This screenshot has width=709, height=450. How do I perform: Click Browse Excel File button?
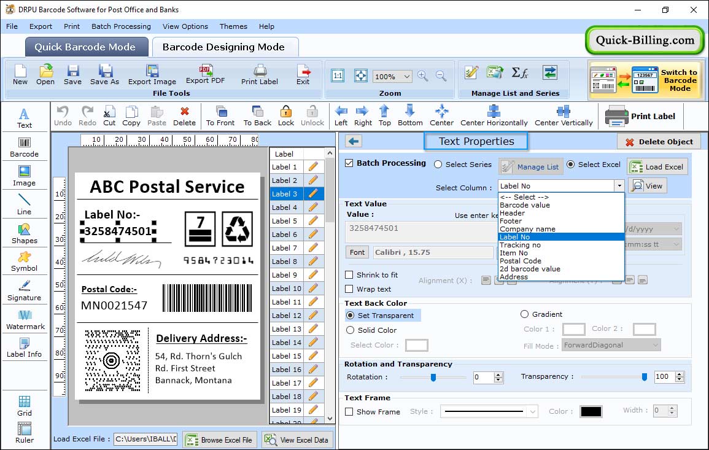point(220,440)
